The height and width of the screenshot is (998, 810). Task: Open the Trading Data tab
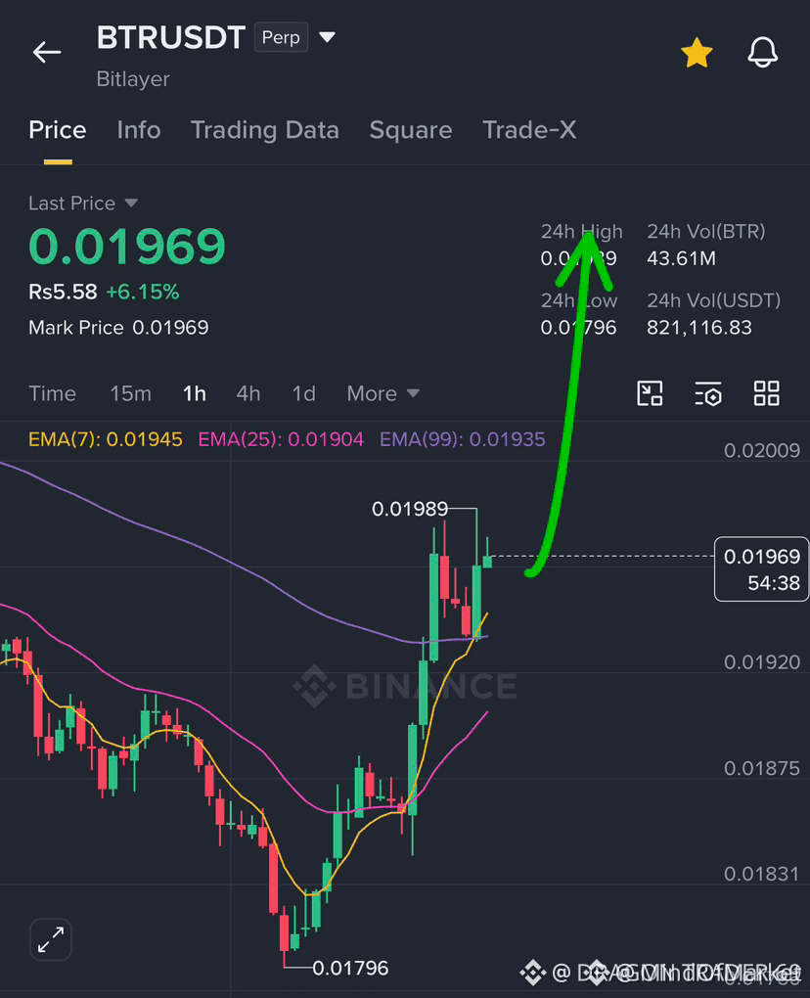point(265,130)
